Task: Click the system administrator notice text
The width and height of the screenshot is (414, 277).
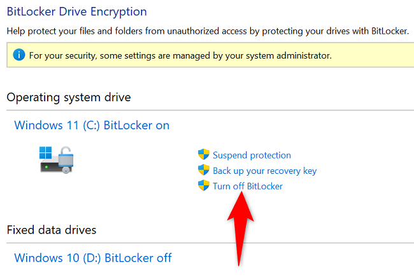Action: point(179,55)
